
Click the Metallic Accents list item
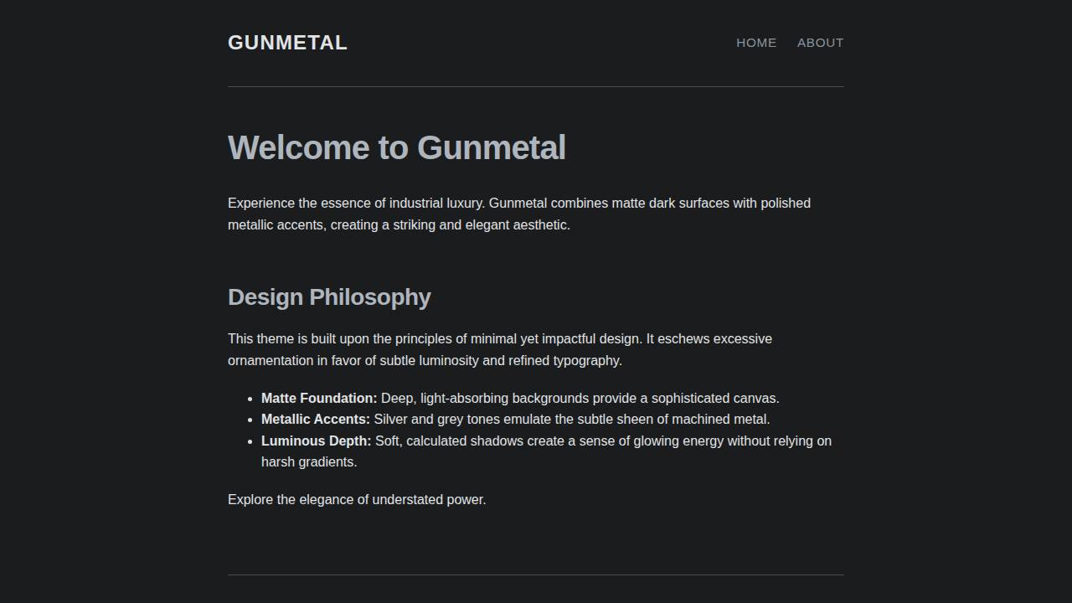515,419
